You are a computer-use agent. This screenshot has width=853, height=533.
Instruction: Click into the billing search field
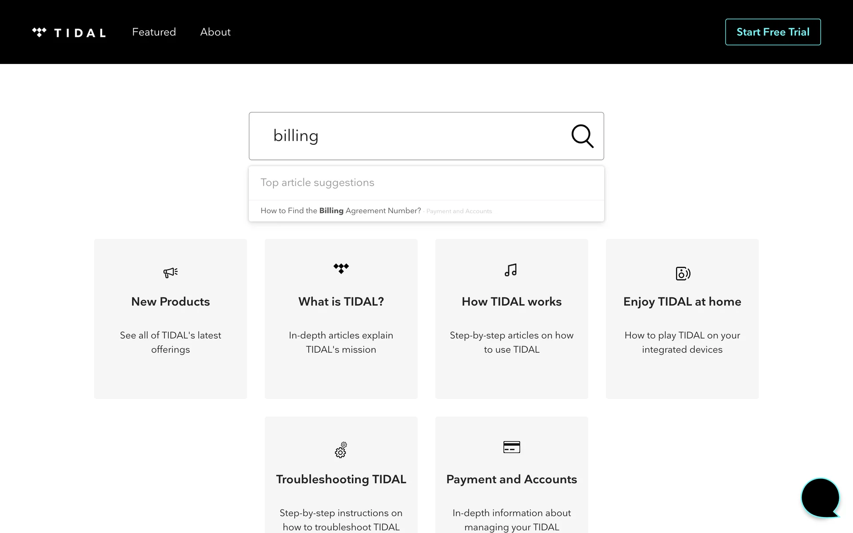[x=409, y=136]
